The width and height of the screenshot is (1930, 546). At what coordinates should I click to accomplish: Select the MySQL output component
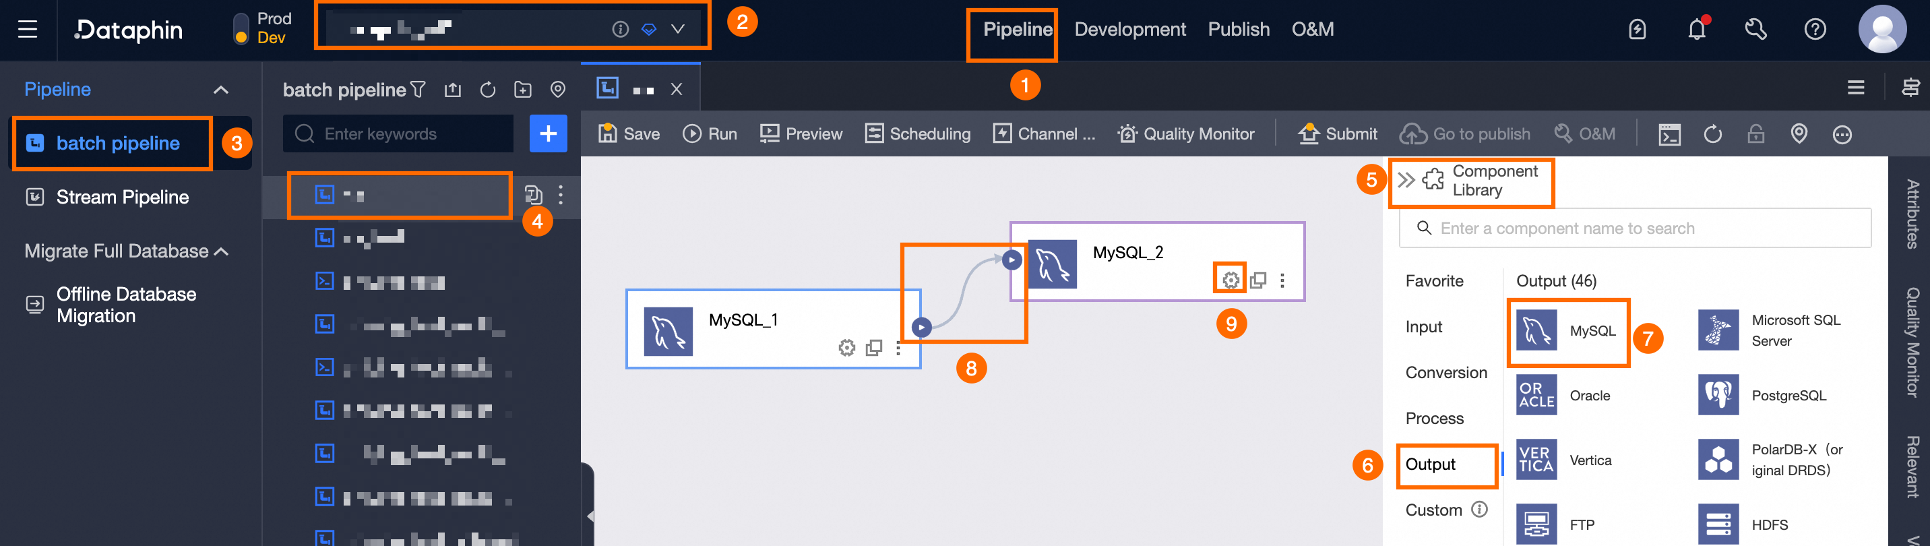pyautogui.click(x=1567, y=330)
